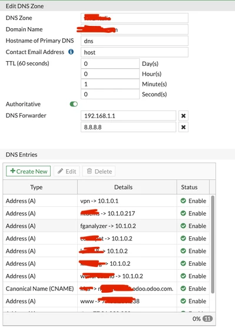
Task: Select the vpn -> 10.1.0.1 entry
Action: tap(106, 201)
